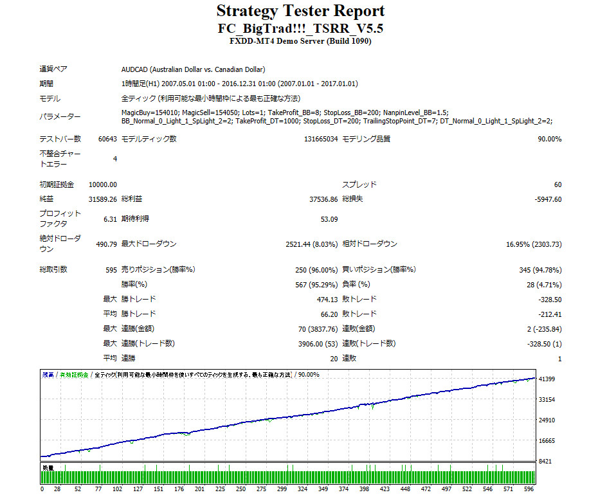Click the green volume bars panel
This screenshot has height=495, width=598.
coord(288,474)
